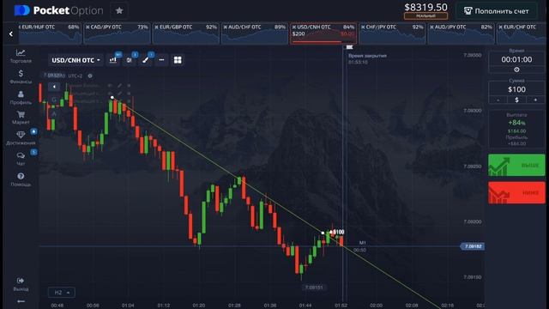Screen dimensions: 549x309
Task: Close the AUD/CHF OTC asset tab
Action: click(225, 27)
